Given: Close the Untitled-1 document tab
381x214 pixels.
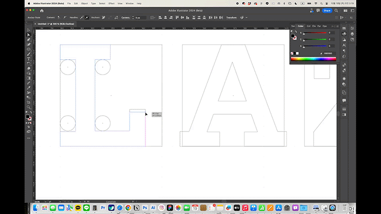Looking at the screenshot, I should tap(35, 24).
